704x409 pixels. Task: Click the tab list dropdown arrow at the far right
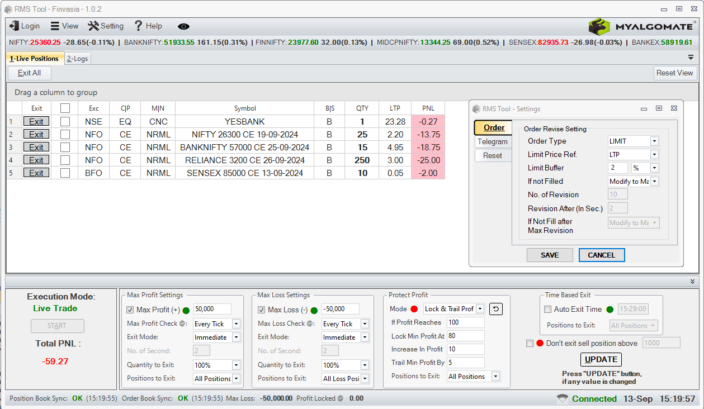(691, 58)
